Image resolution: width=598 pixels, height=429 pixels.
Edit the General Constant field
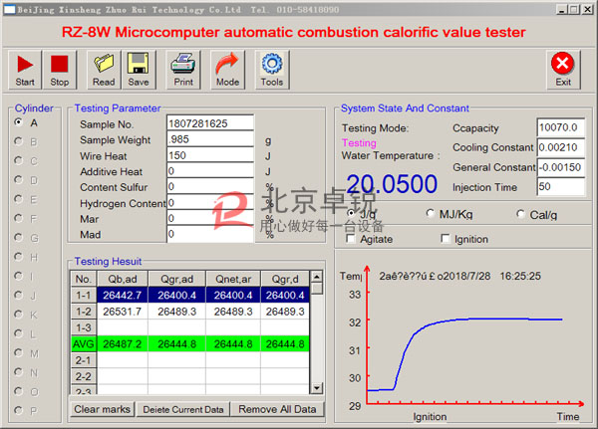click(x=560, y=167)
